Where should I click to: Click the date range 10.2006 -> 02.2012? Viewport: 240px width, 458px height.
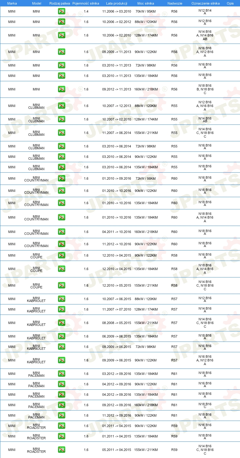(117, 22)
